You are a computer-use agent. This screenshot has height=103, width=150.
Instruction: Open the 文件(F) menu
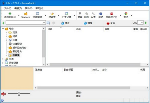click(8, 8)
